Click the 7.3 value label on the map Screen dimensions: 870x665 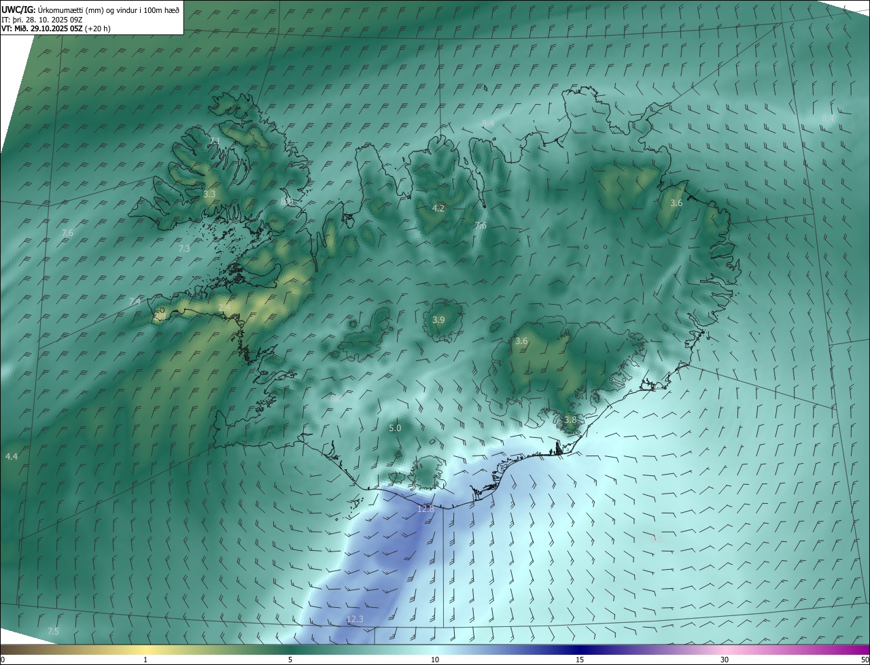pyautogui.click(x=184, y=249)
